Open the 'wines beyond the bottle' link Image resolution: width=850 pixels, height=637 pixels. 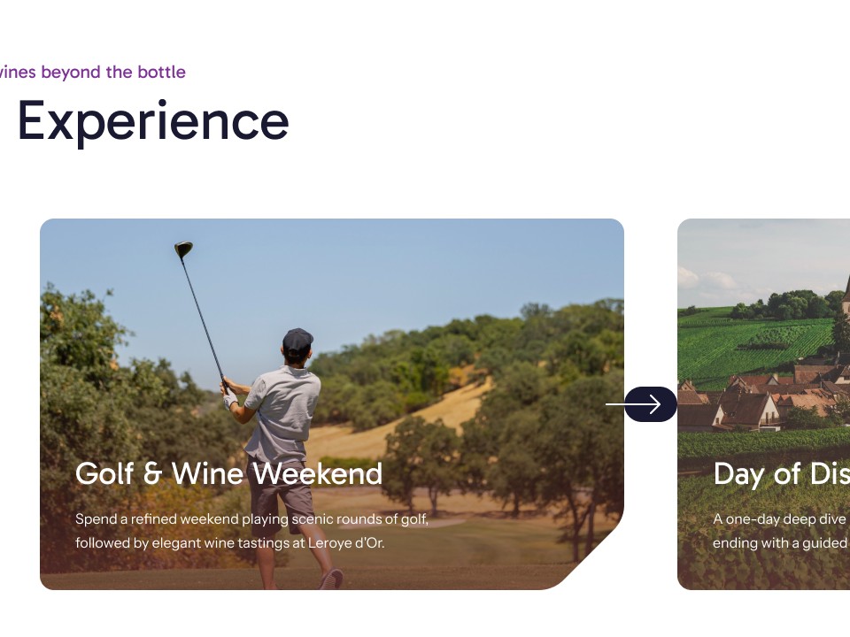92,72
